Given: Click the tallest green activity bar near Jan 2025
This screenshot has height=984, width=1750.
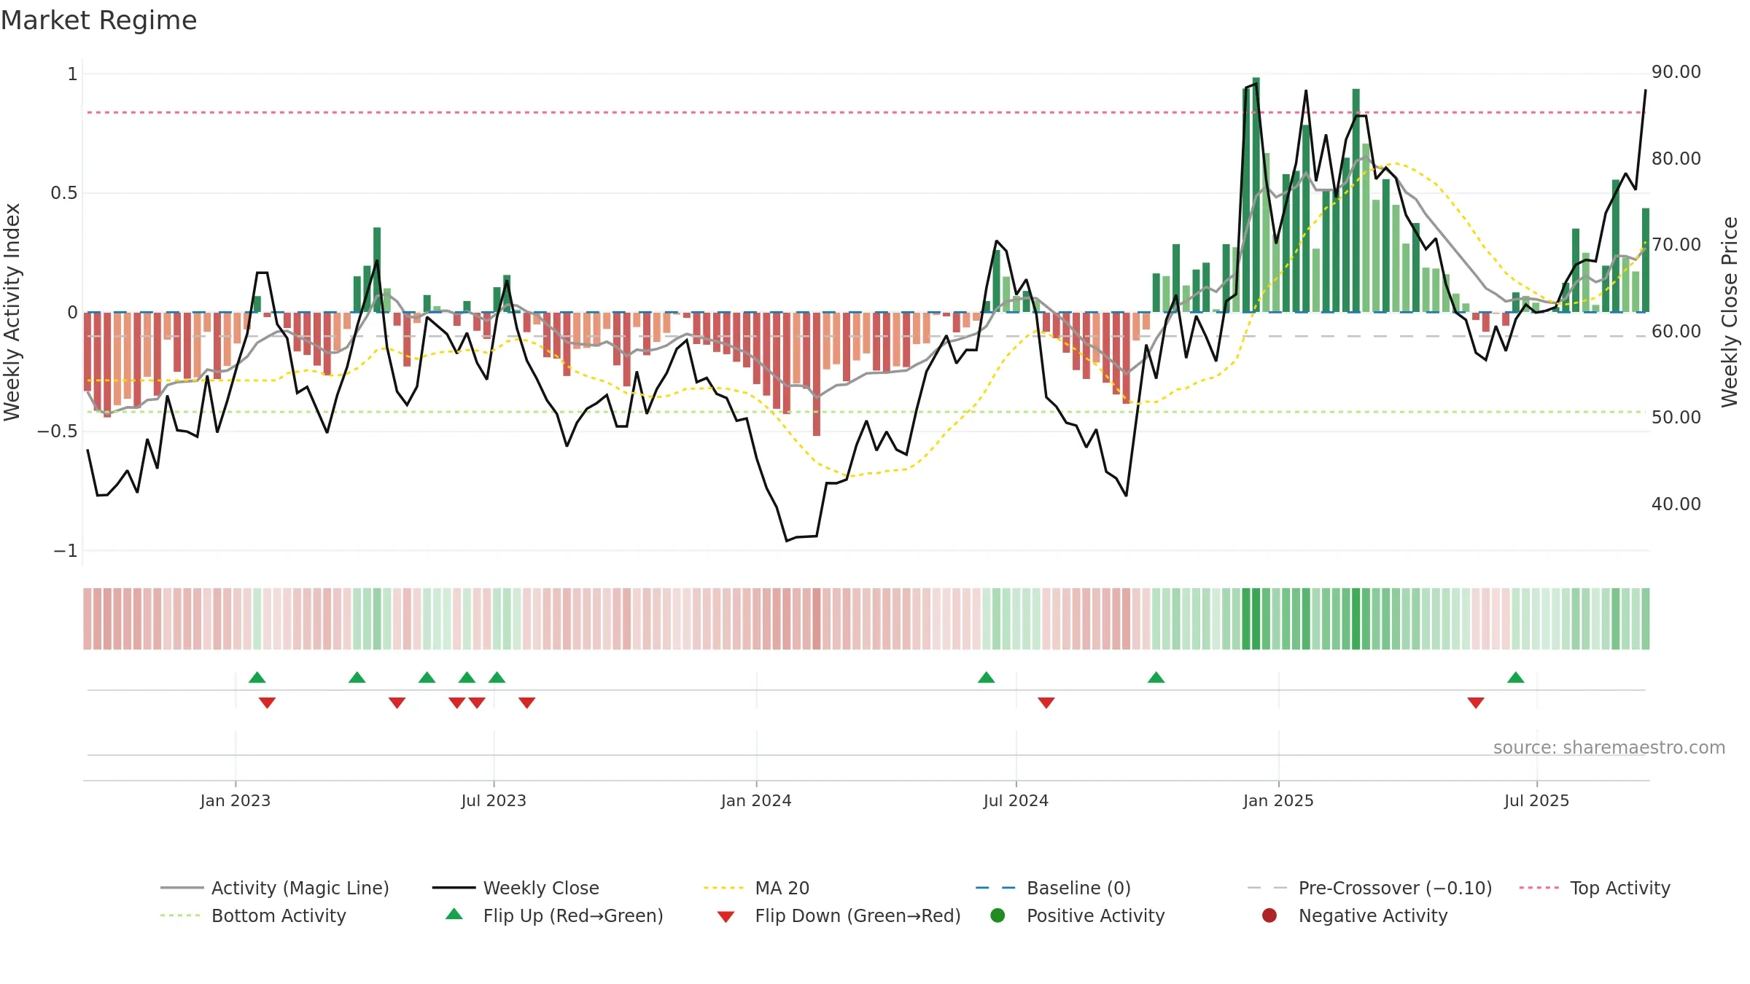Looking at the screenshot, I should [x=1256, y=195].
